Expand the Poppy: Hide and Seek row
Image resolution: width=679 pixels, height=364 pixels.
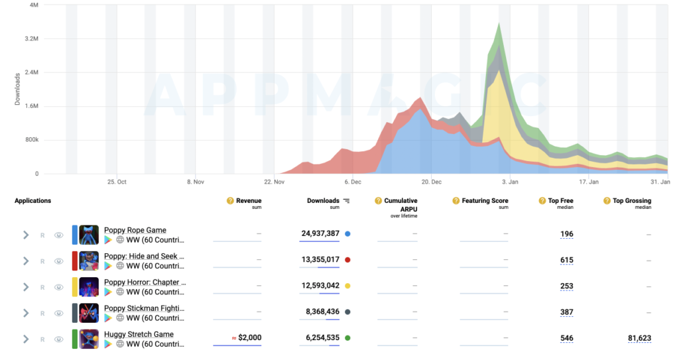tap(26, 261)
